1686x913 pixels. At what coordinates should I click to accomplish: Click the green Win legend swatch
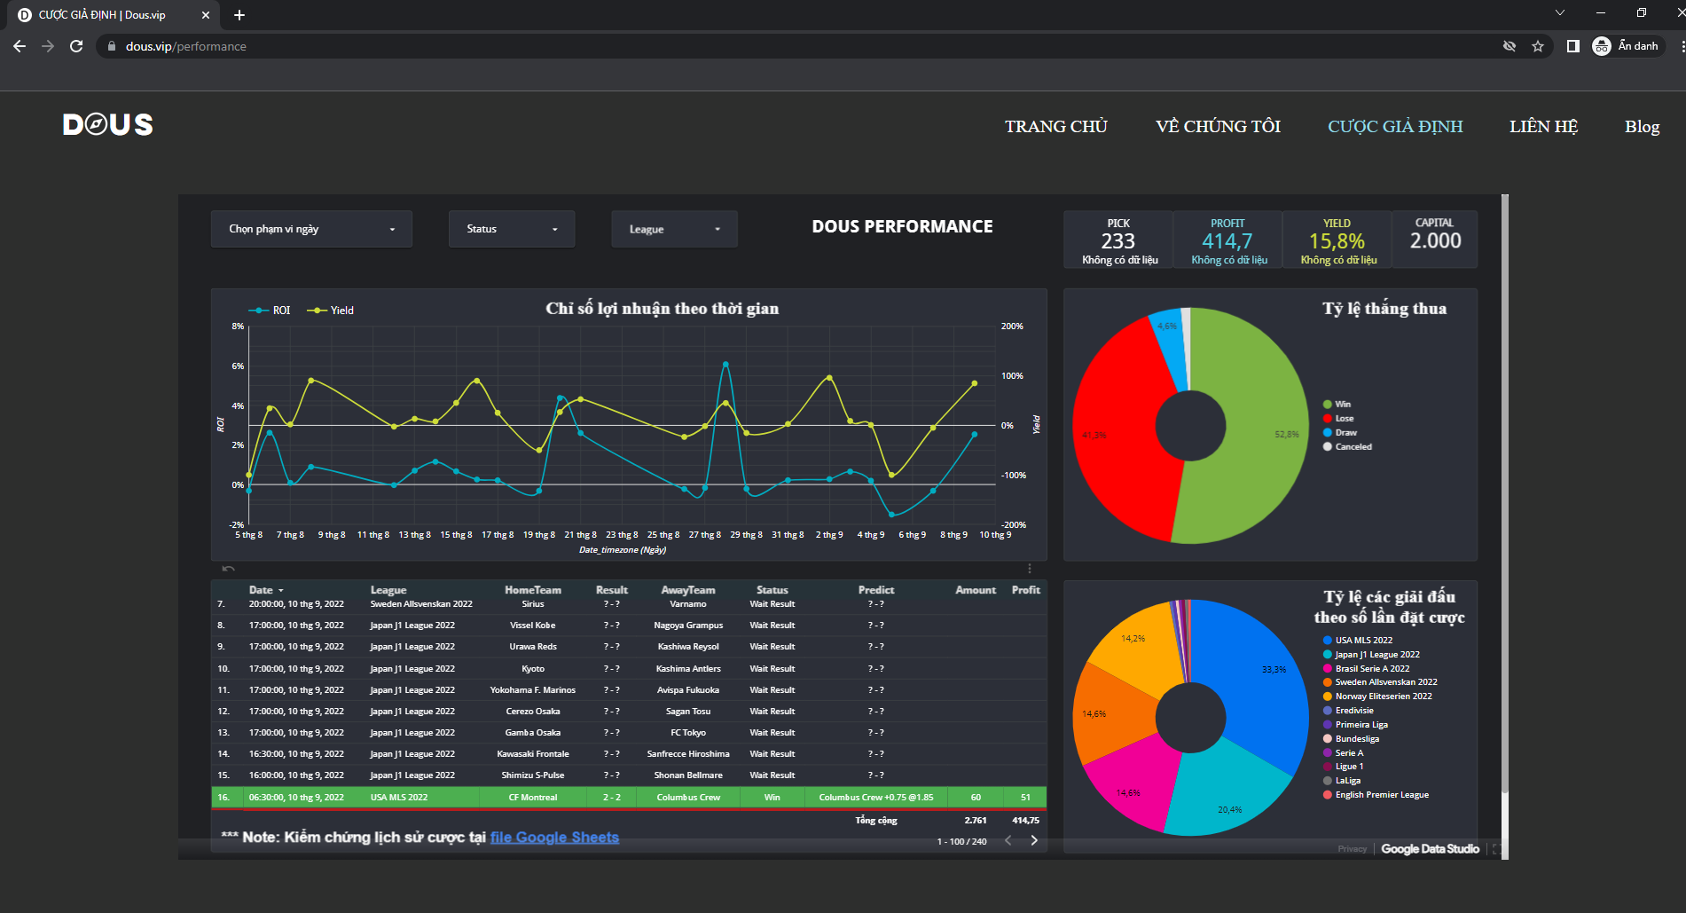1327,405
